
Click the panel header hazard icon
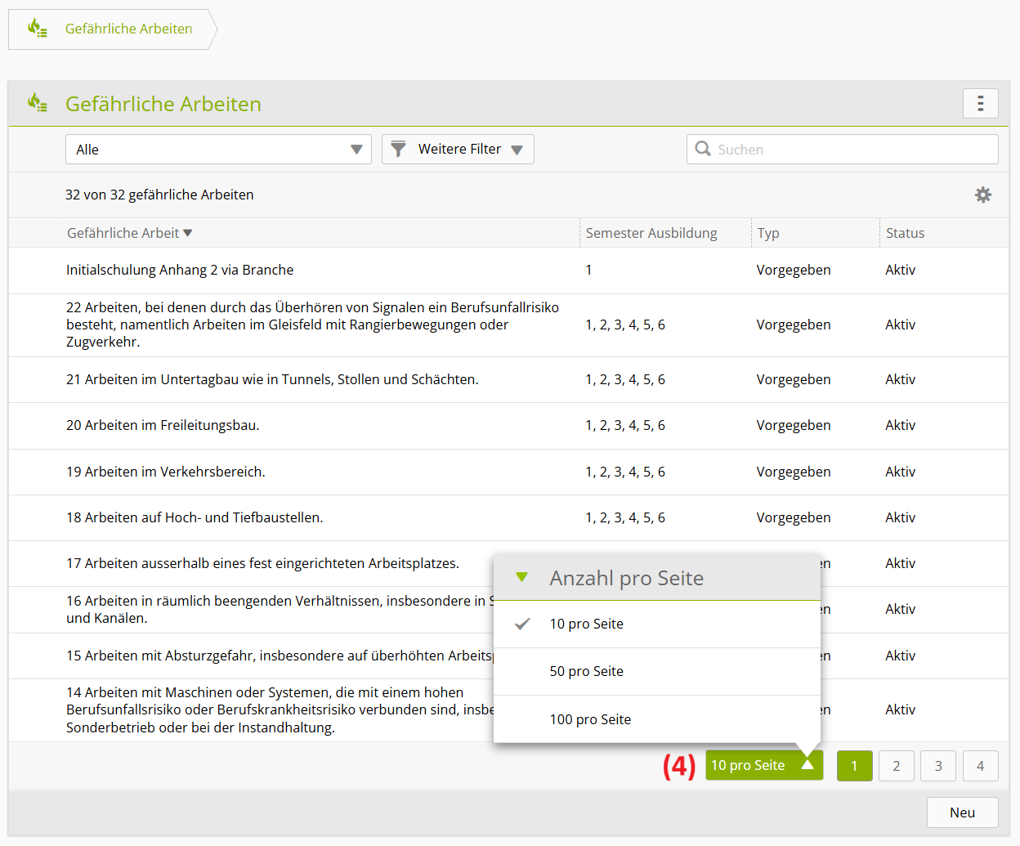[x=37, y=103]
